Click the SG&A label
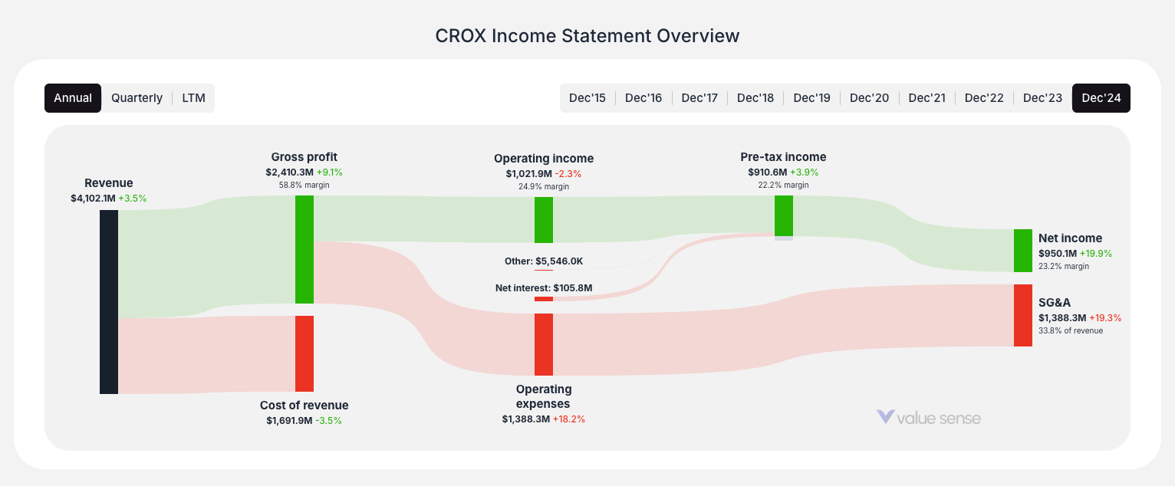 pyautogui.click(x=1055, y=302)
